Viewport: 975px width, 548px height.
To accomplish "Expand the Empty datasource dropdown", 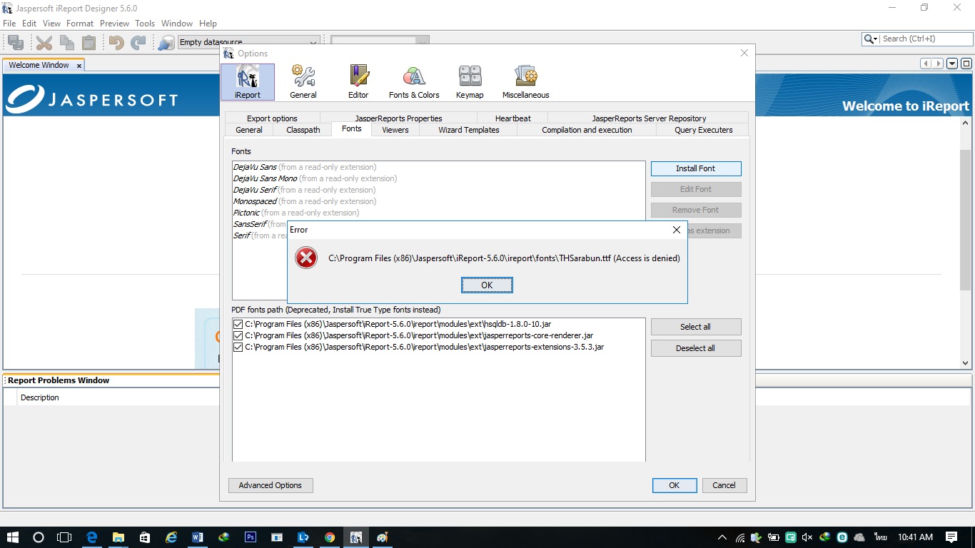I will pos(313,43).
